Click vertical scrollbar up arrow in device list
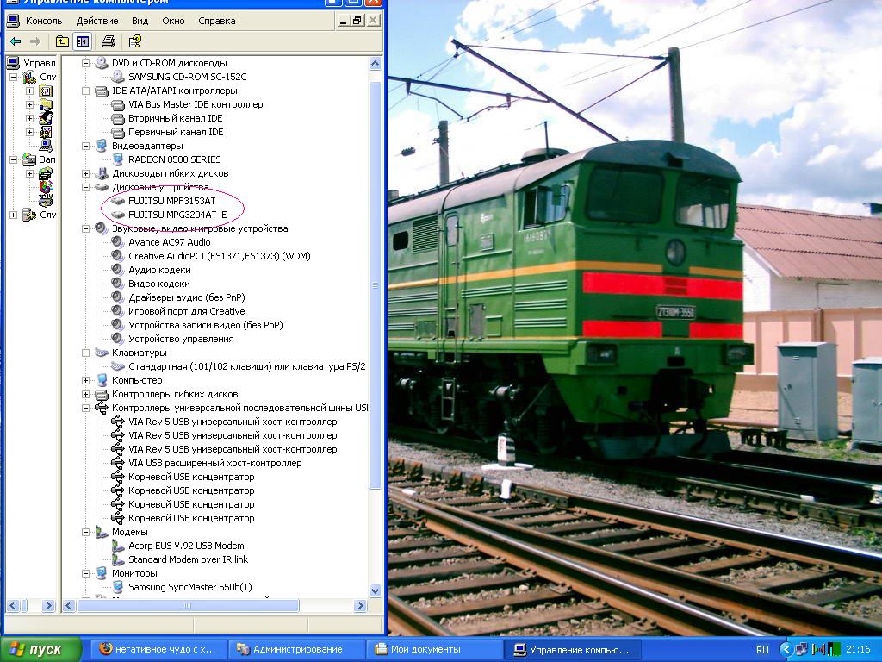This screenshot has height=662, width=882. click(x=376, y=63)
